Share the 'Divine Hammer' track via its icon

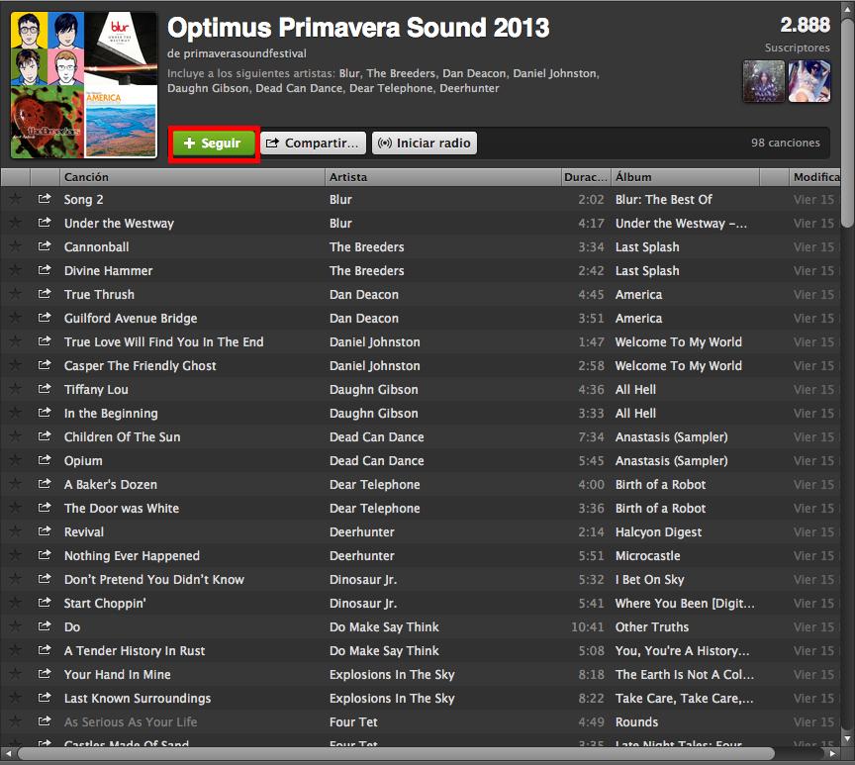click(45, 270)
